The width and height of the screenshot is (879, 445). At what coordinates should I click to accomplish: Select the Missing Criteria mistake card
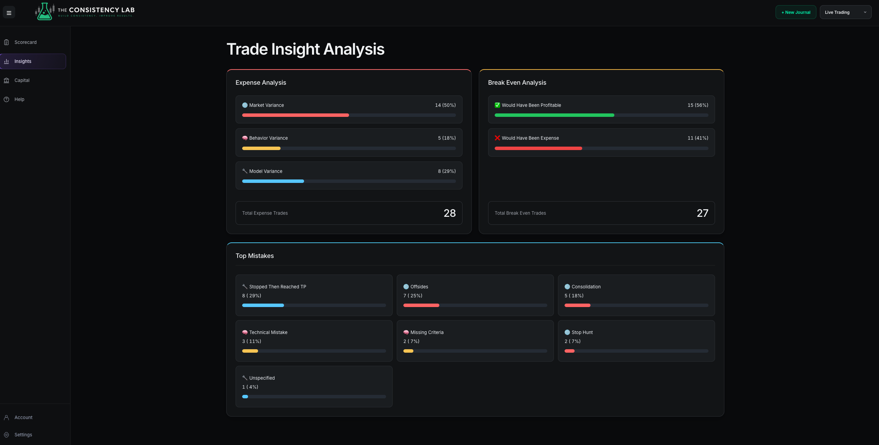coord(475,341)
